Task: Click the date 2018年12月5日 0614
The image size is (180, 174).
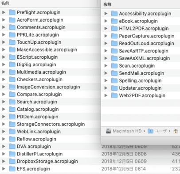Action: (124, 169)
